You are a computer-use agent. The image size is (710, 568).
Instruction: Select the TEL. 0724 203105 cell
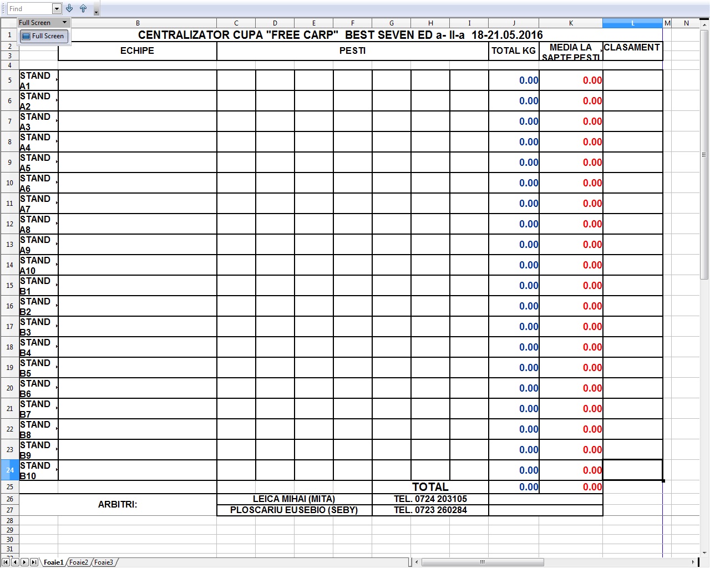point(430,499)
